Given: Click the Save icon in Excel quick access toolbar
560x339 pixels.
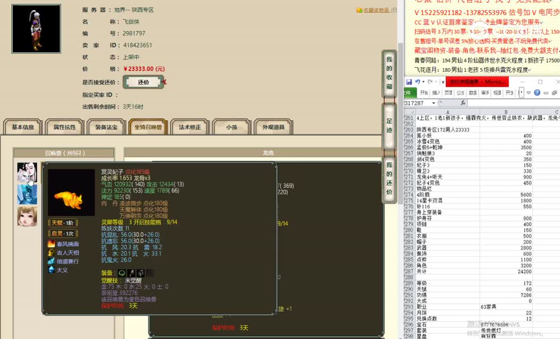Looking at the screenshot, I should point(409,82).
